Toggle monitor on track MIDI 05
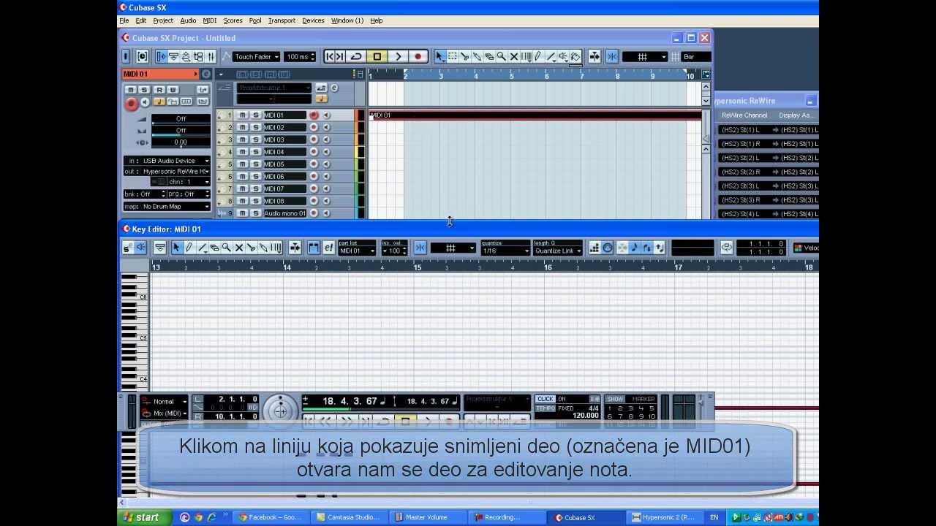936x526 pixels. click(x=326, y=164)
